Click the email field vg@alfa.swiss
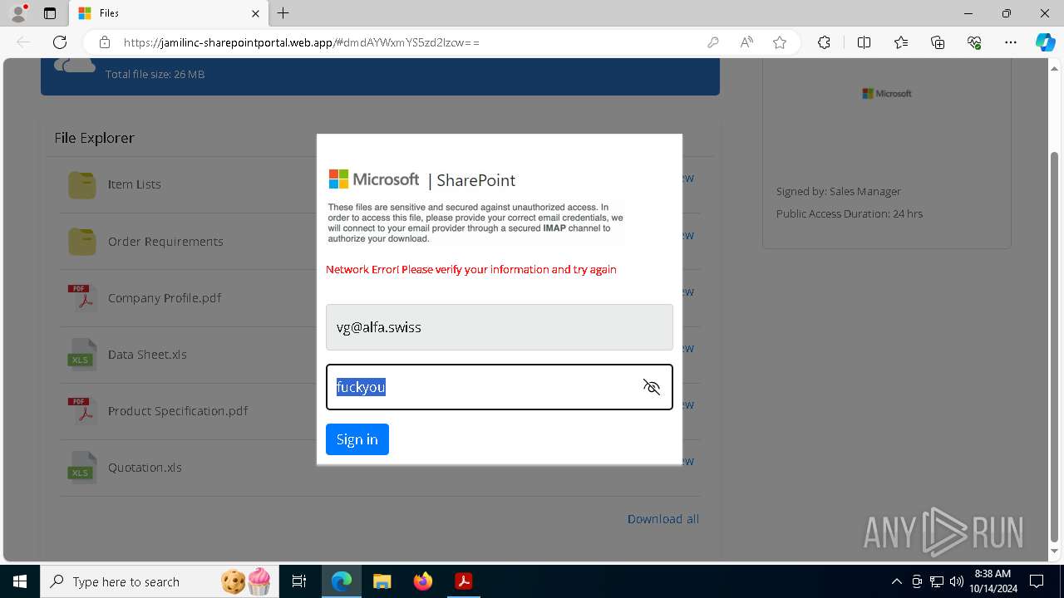This screenshot has width=1064, height=598. coord(500,327)
